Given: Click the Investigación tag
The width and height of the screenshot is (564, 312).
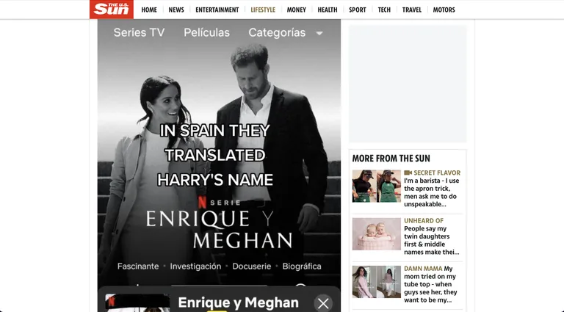Looking at the screenshot, I should 195,266.
